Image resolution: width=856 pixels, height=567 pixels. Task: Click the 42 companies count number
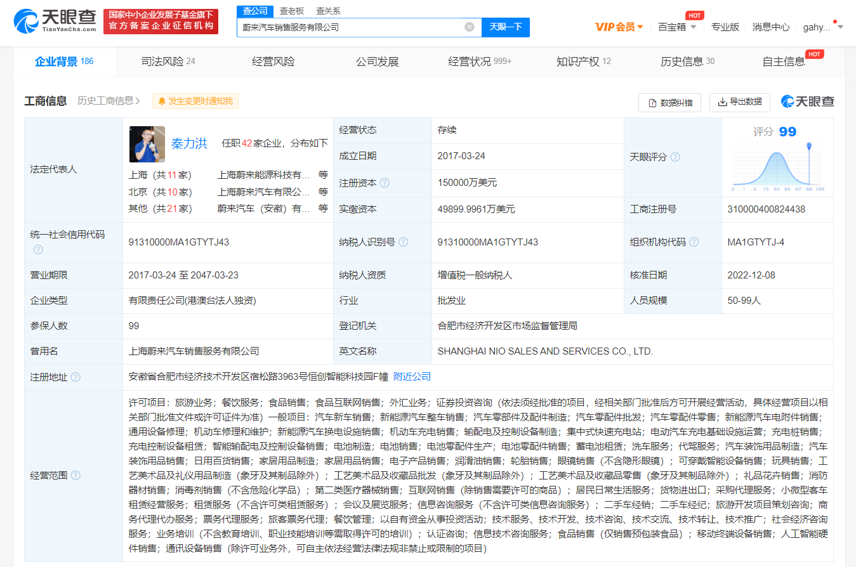tap(247, 143)
